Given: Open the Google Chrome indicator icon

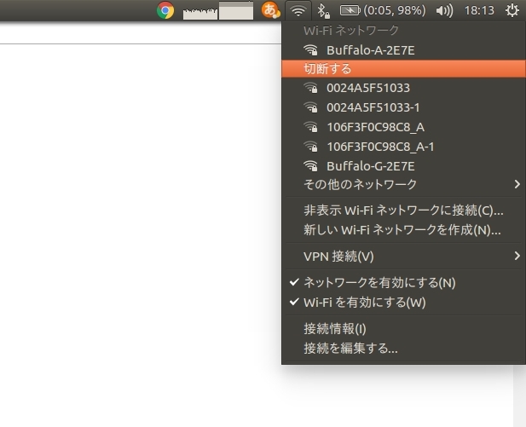Looking at the screenshot, I should pyautogui.click(x=165, y=10).
